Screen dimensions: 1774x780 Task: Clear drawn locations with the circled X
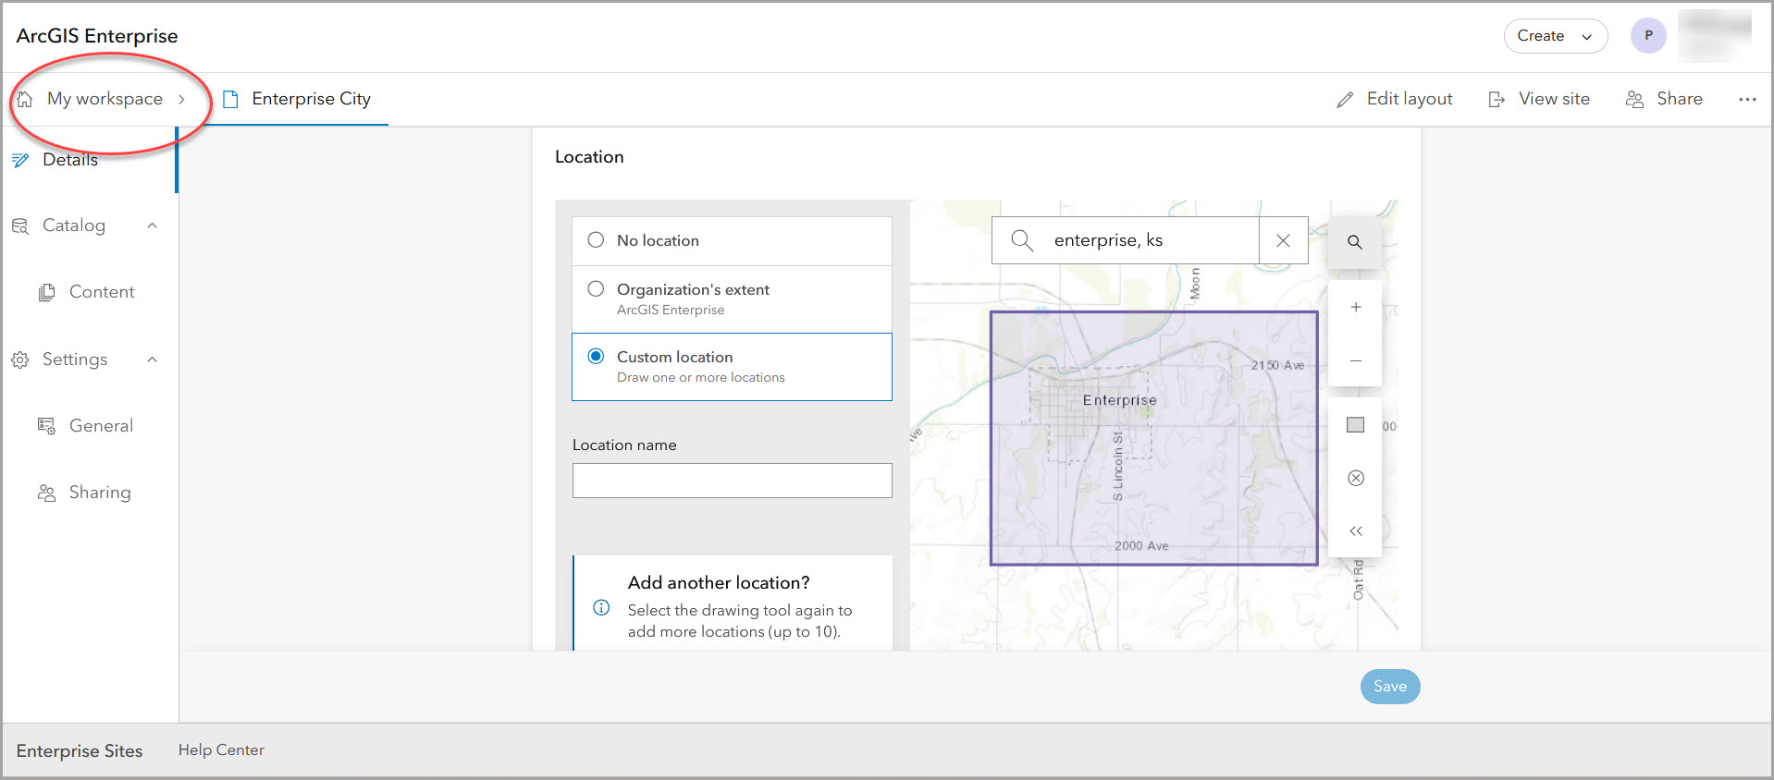tap(1355, 478)
